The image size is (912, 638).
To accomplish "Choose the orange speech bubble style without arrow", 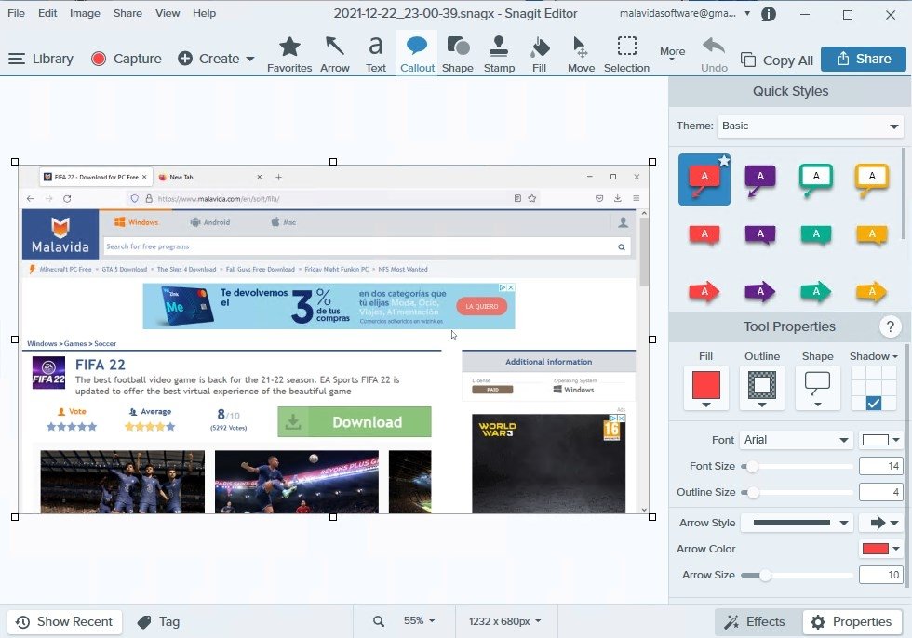I will click(x=871, y=235).
